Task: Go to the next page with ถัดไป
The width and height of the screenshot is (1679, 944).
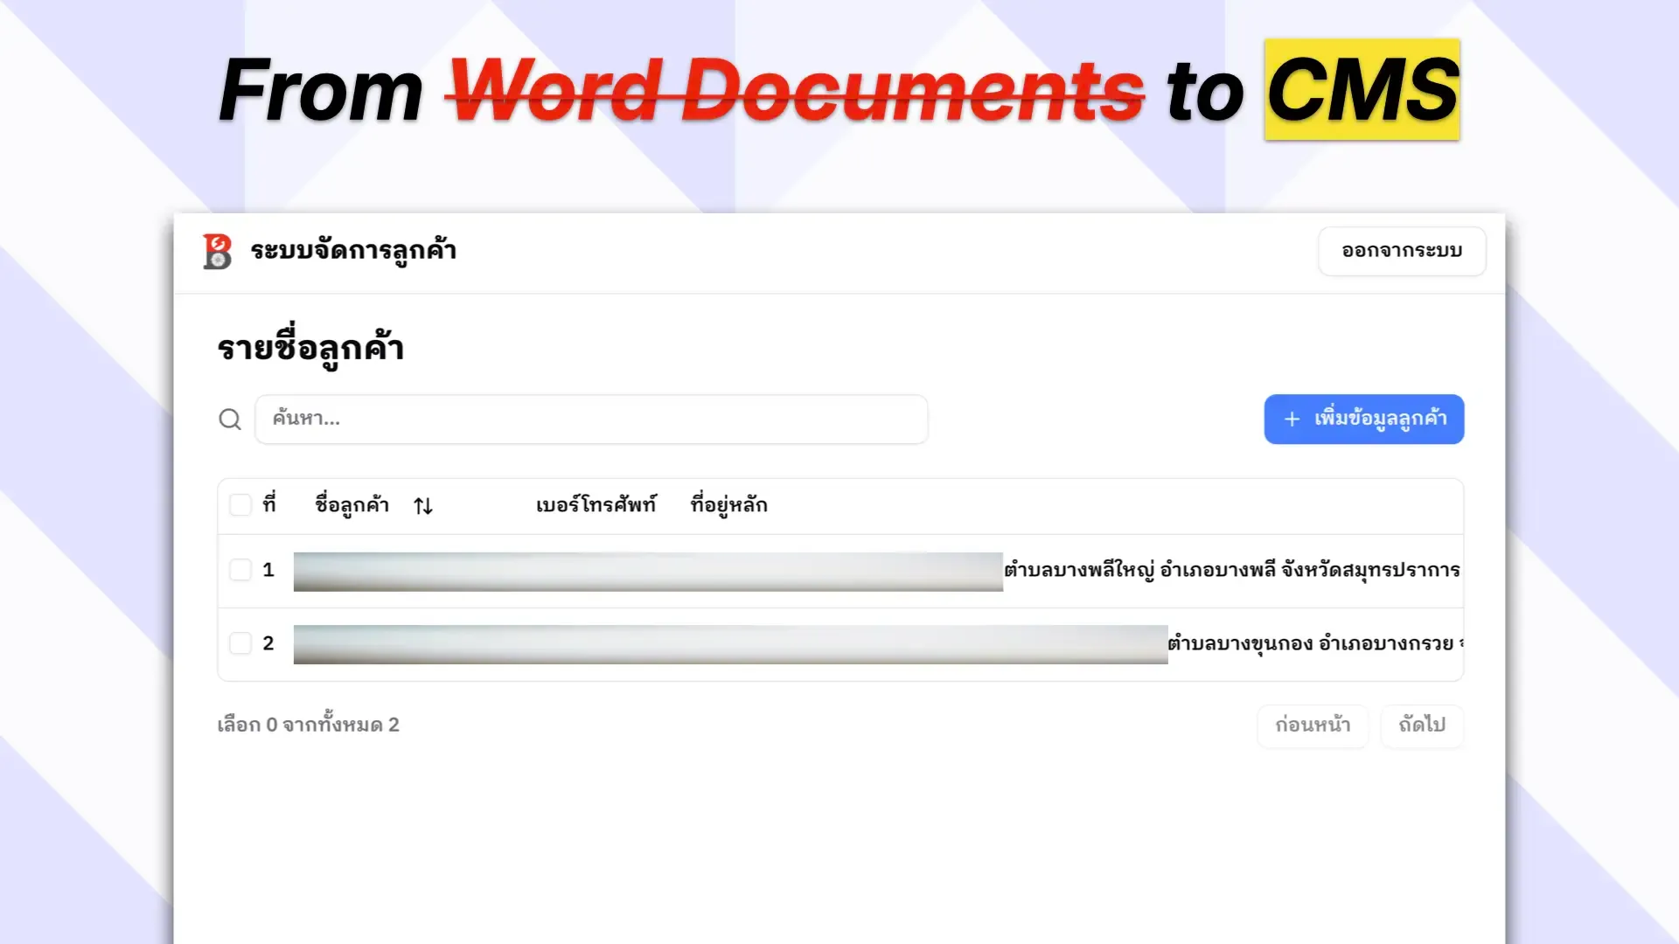Action: point(1421,725)
